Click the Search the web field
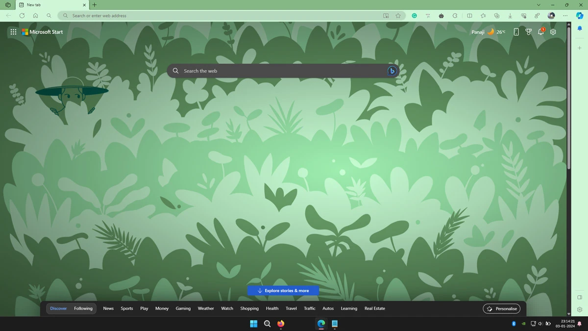 tap(279, 71)
